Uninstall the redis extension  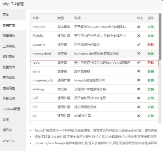point(151,62)
